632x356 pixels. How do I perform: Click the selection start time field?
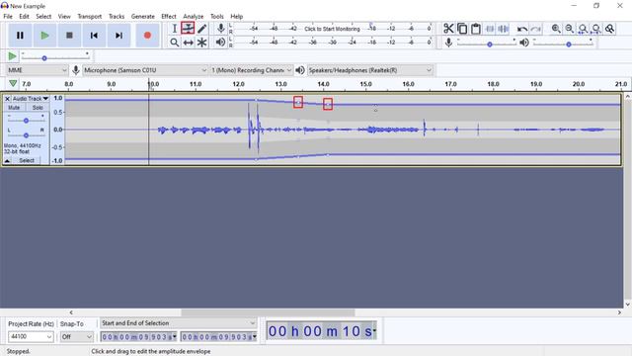(138, 336)
